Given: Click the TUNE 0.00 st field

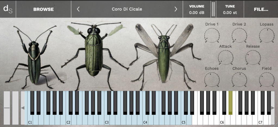Looking at the screenshot, I should point(230,9).
